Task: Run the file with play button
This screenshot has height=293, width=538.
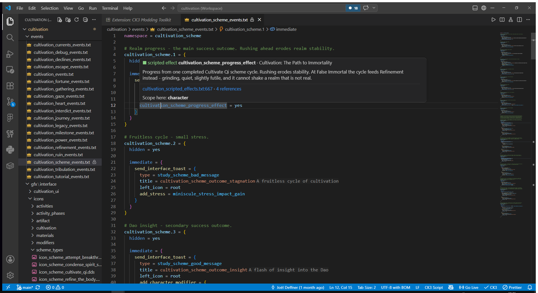Action: (493, 20)
